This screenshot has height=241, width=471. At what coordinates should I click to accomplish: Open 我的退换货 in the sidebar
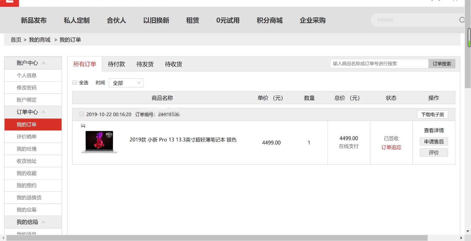pyautogui.click(x=33, y=197)
